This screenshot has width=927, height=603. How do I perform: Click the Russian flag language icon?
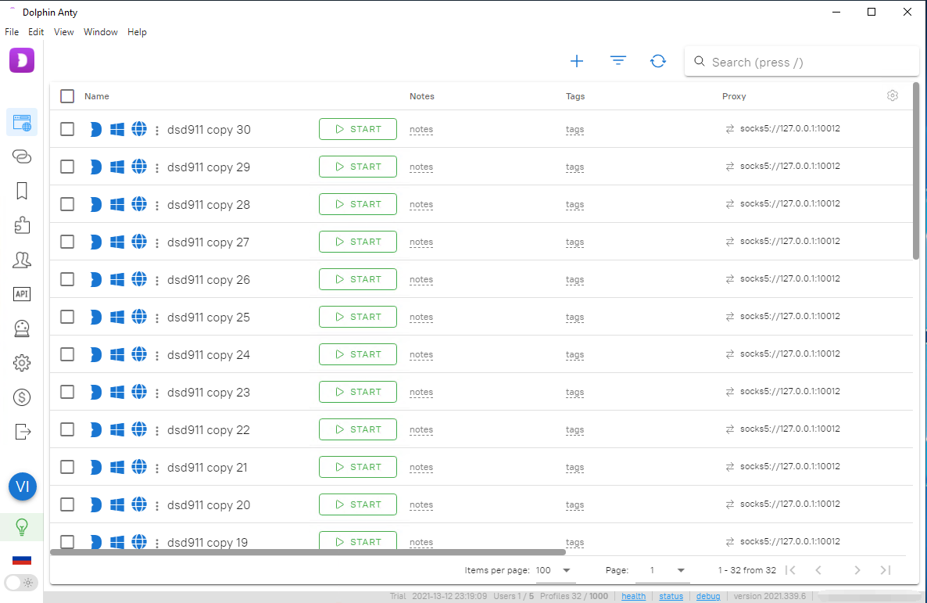pyautogui.click(x=22, y=559)
